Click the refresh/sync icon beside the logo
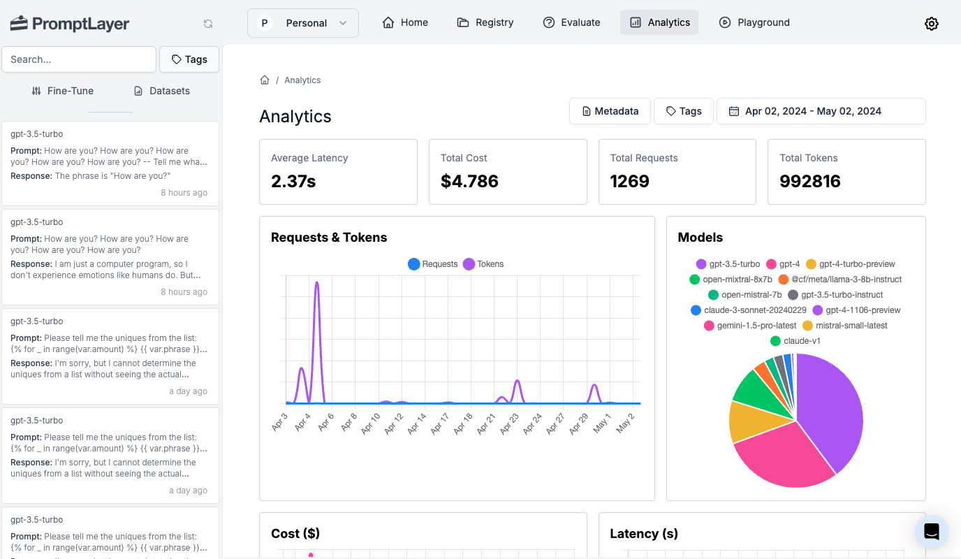Image resolution: width=961 pixels, height=559 pixels. pos(208,23)
